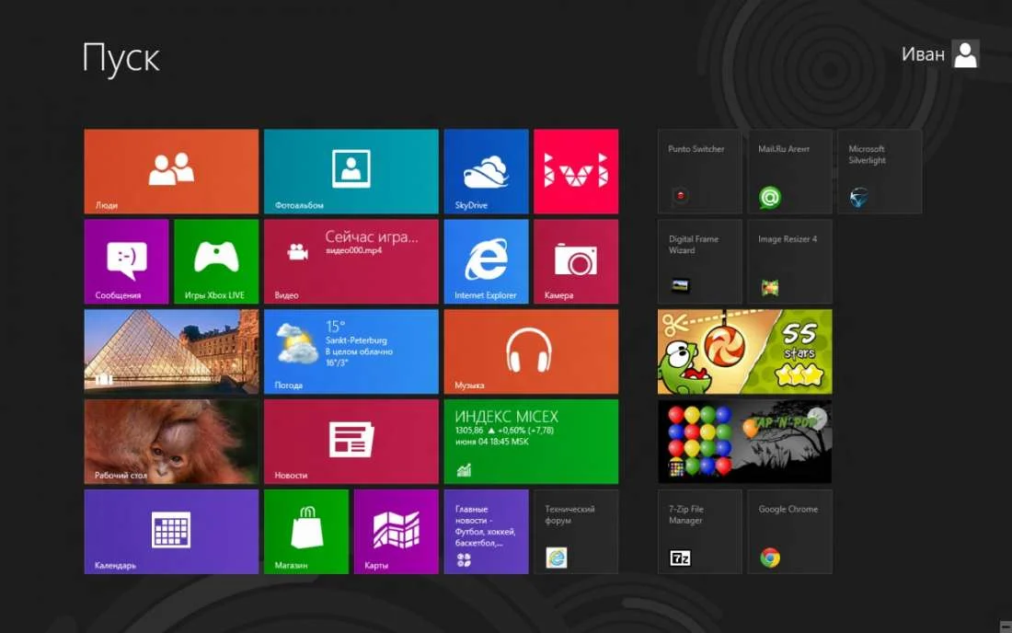The image size is (1012, 633).
Task: Open the Люди (People) tile
Action: click(171, 171)
